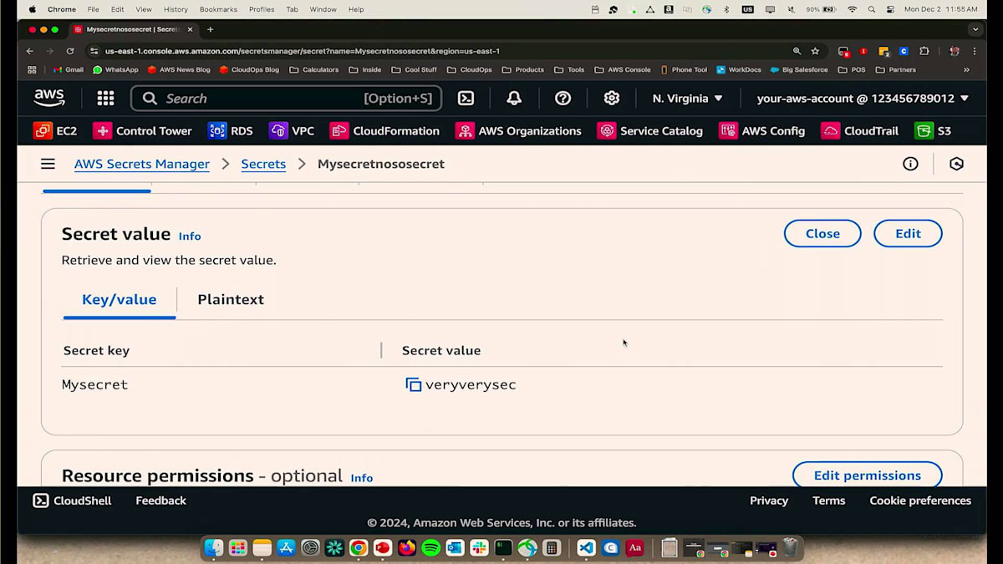Toggle Wi-Fi menu in the macOS menu bar
The width and height of the screenshot is (1003, 564).
(x=852, y=9)
